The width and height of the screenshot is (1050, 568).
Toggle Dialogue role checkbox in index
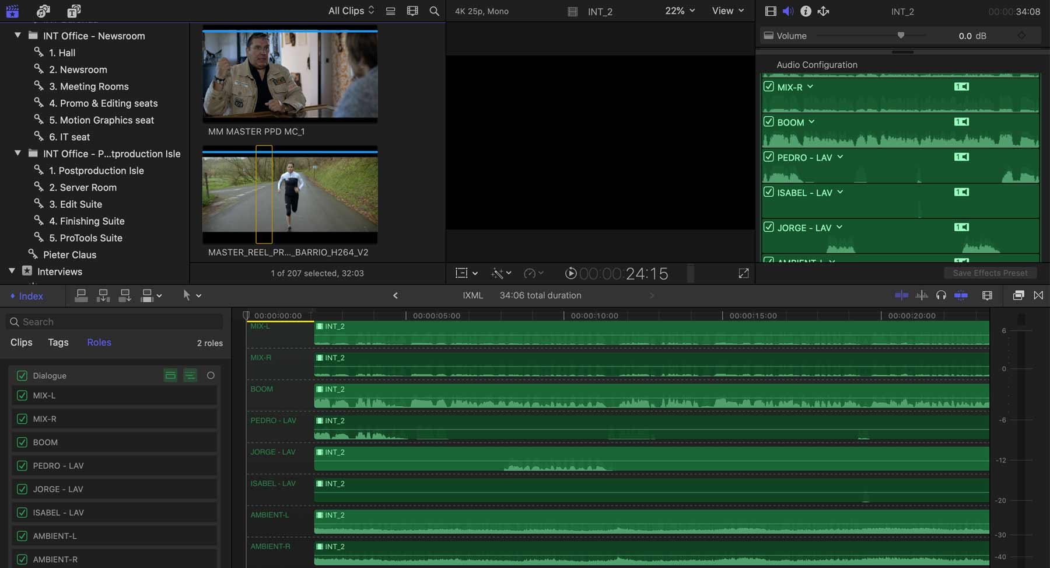tap(22, 375)
